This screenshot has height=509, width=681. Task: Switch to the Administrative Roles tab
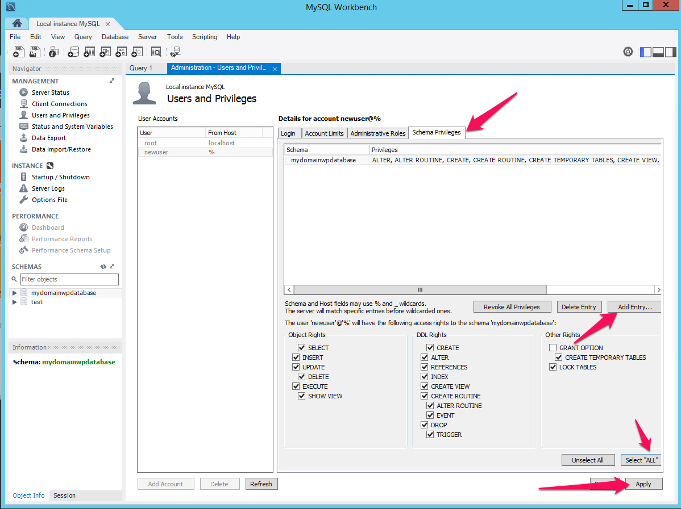pos(378,133)
